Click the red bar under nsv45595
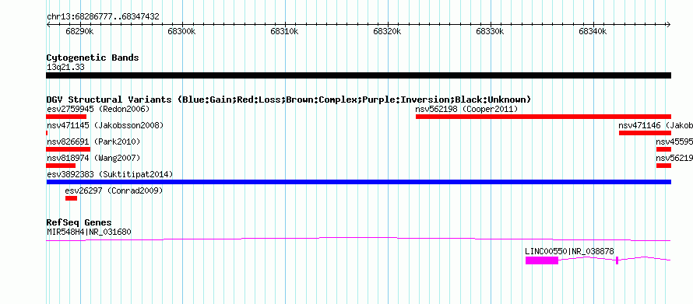 pos(664,149)
